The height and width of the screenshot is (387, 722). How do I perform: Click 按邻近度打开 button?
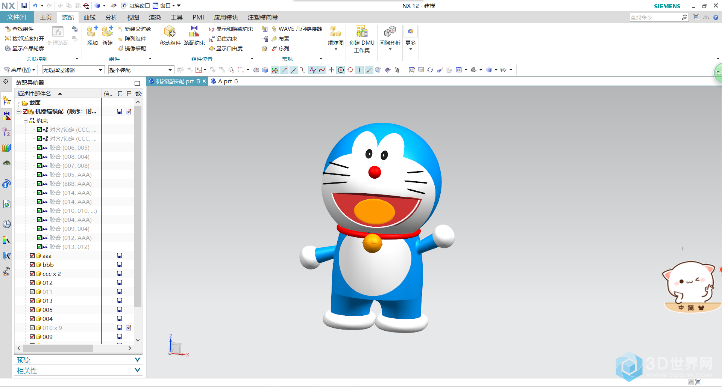pos(24,39)
